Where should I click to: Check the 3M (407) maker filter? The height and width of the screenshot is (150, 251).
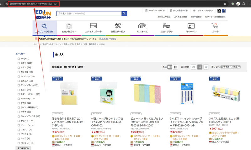click(x=19, y=59)
